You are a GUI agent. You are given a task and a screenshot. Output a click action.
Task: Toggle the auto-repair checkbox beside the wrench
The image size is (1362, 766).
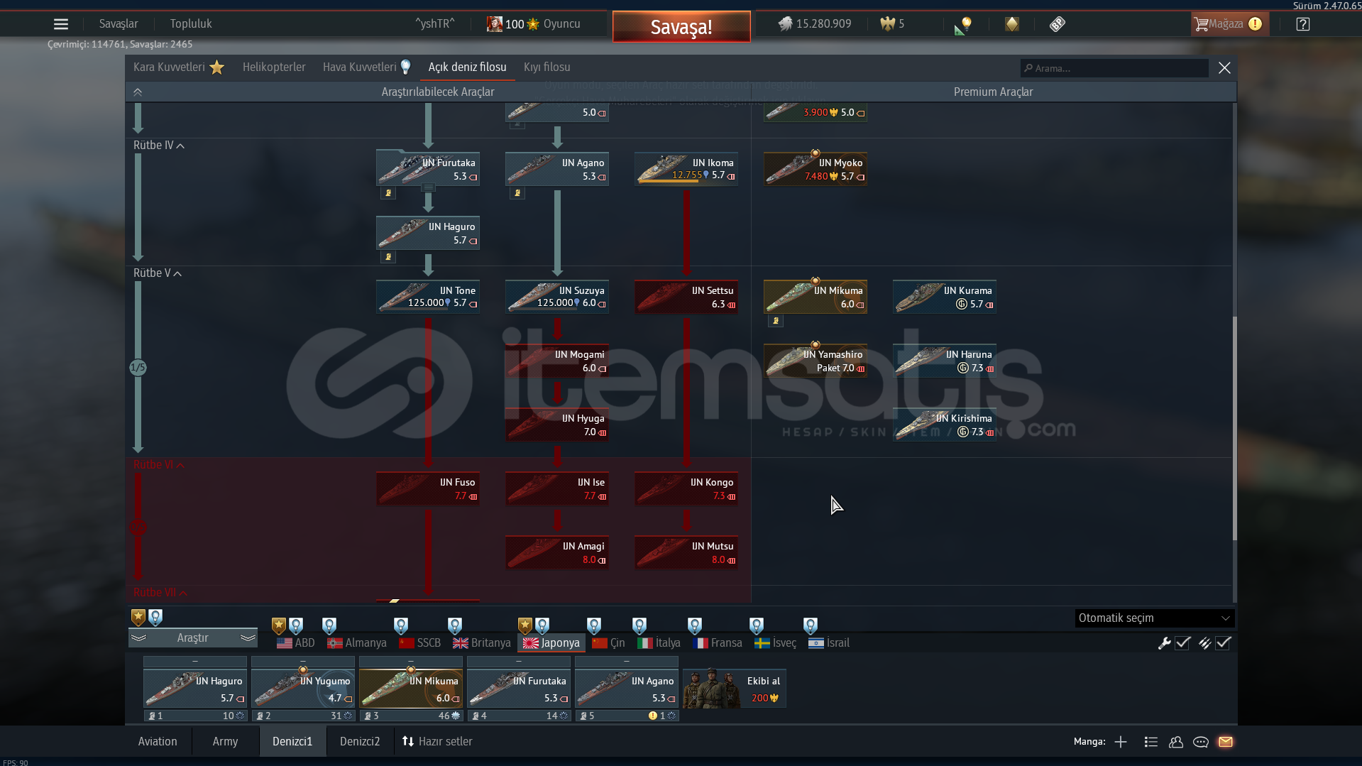(x=1182, y=643)
